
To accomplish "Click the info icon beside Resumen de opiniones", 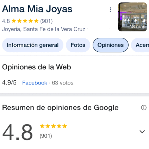I will click(144, 107).
